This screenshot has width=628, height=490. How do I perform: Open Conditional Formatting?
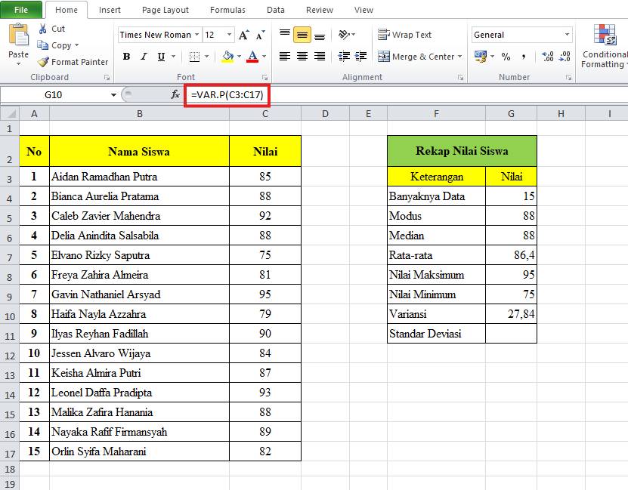(604, 45)
